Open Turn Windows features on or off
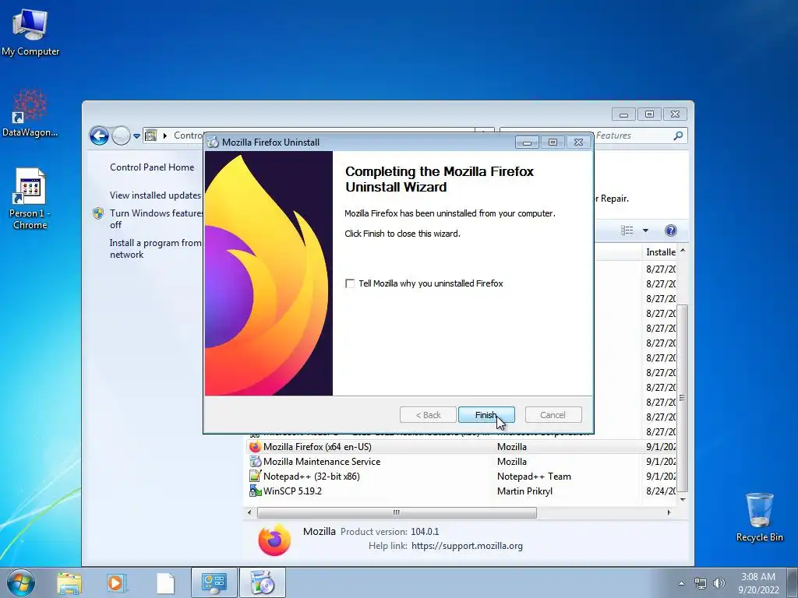The width and height of the screenshot is (798, 598). click(155, 219)
